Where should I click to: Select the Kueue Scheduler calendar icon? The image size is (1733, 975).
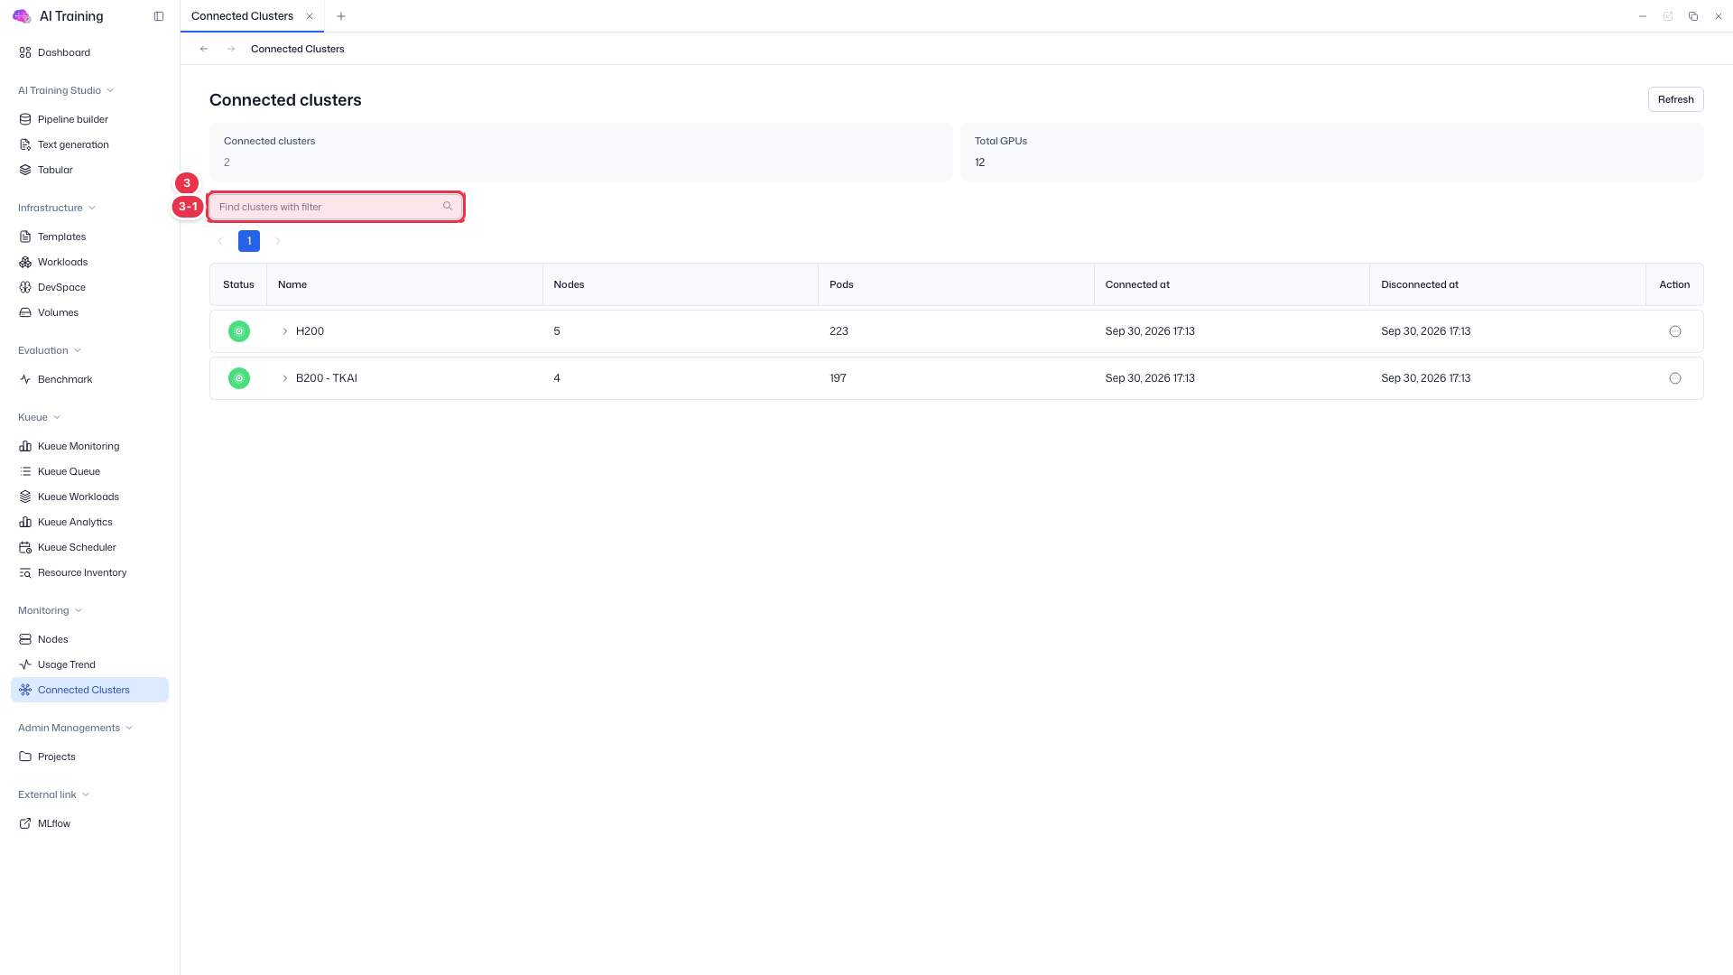pyautogui.click(x=25, y=547)
